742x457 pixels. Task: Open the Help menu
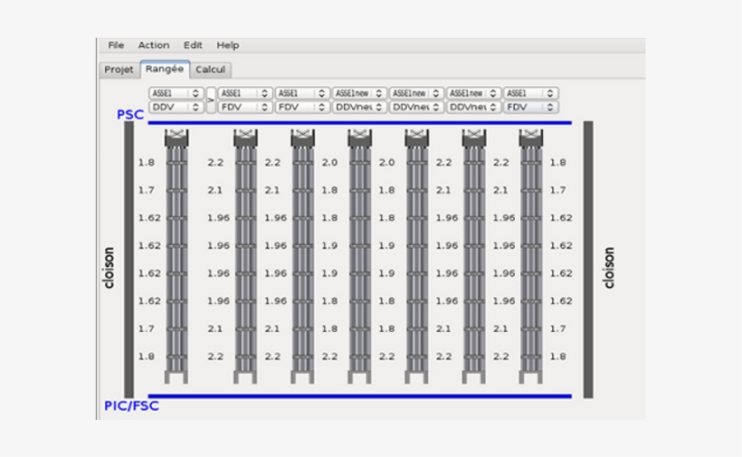click(x=228, y=45)
